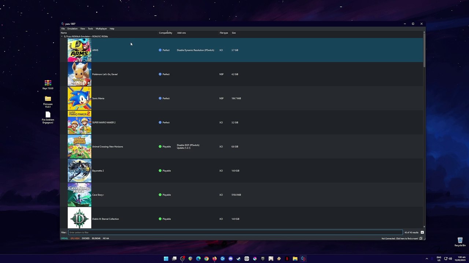Select the SUPER MARIO MAKER 2 title text
The height and width of the screenshot is (263, 469).
(x=104, y=122)
